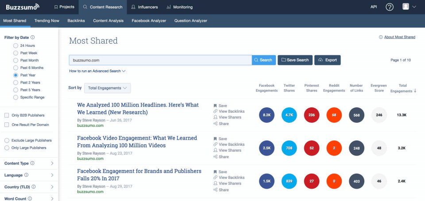Open the Projects menu

point(64,7)
